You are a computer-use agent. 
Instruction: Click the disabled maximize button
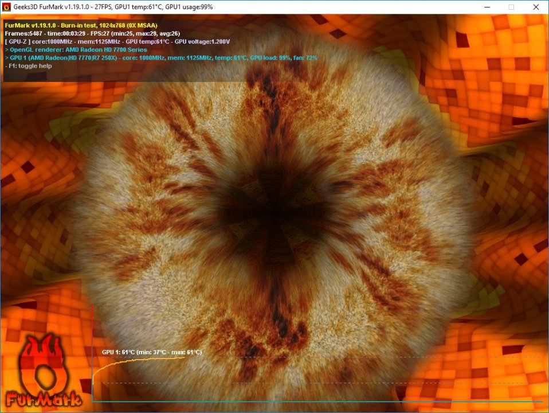(511, 7)
